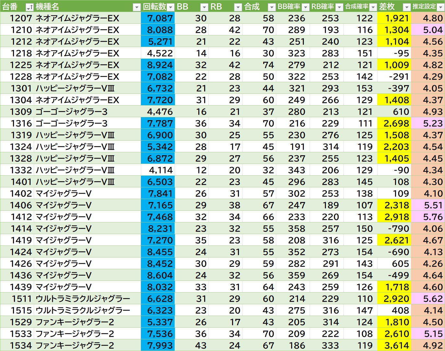Show filter options for the 差枚 column
The width and height of the screenshot is (445, 351).
[407, 7]
